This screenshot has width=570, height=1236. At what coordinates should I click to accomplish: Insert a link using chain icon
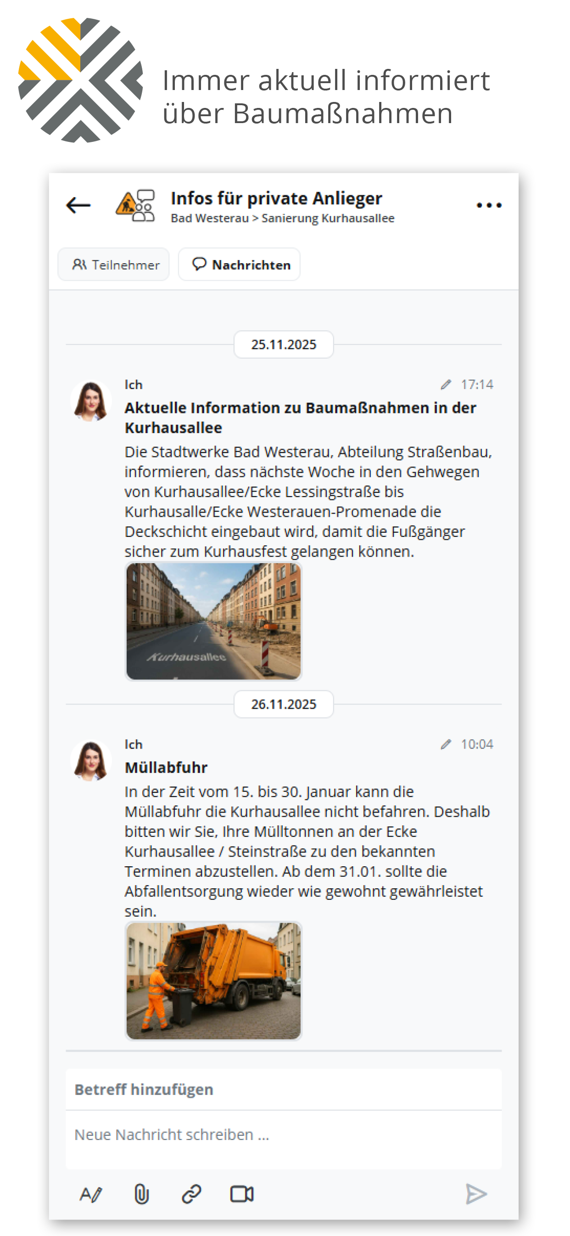[191, 1194]
